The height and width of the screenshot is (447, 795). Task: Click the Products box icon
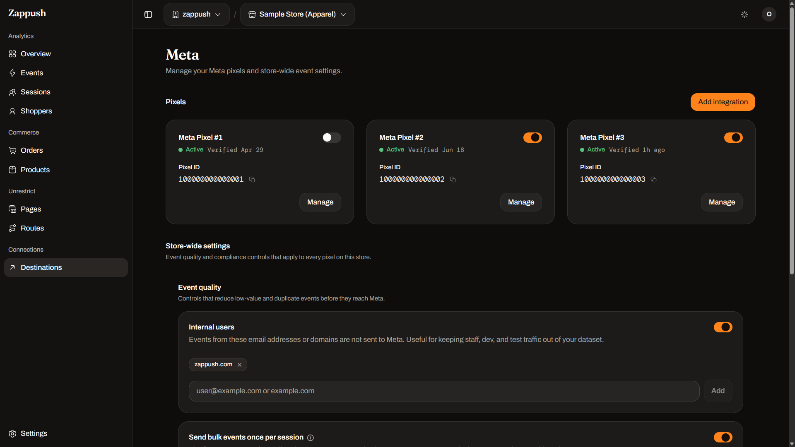pos(12,170)
